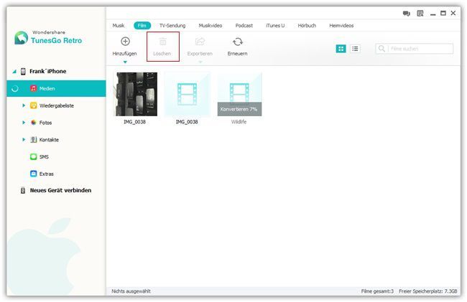Switch to grid thumbnail view
Image resolution: width=467 pixels, height=302 pixels.
coord(341,49)
